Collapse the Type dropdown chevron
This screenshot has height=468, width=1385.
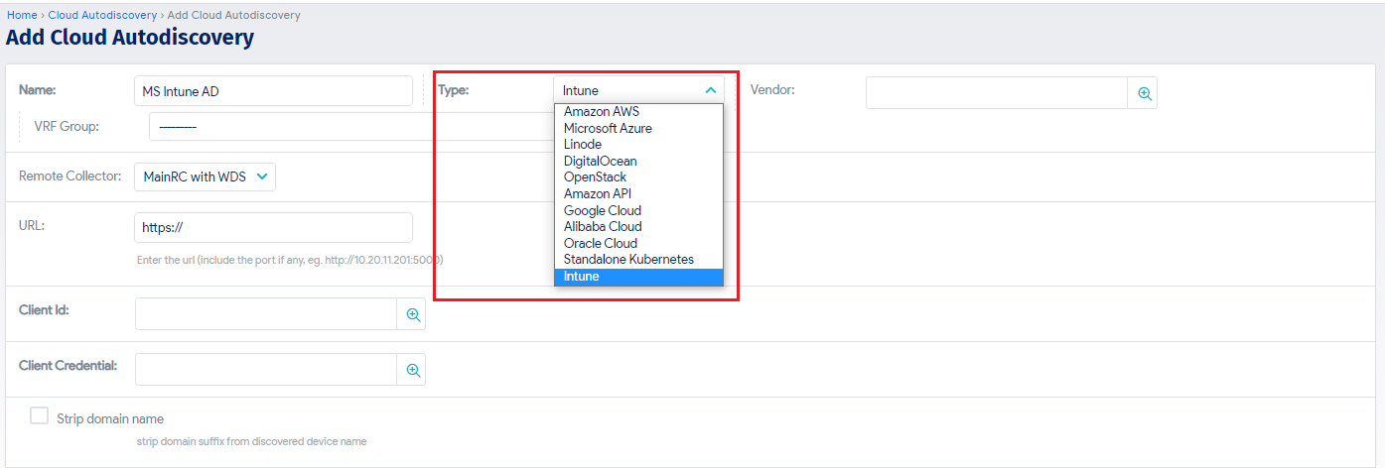click(710, 90)
